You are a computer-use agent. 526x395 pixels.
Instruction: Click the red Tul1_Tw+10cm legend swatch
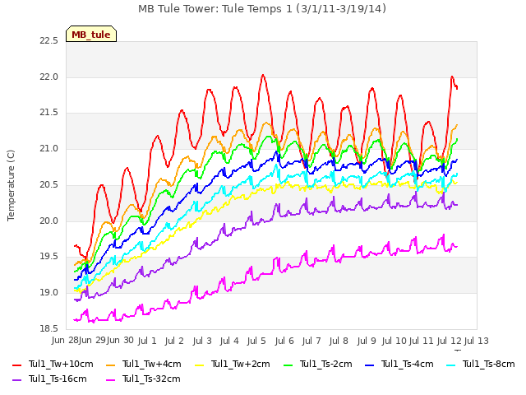point(16,365)
